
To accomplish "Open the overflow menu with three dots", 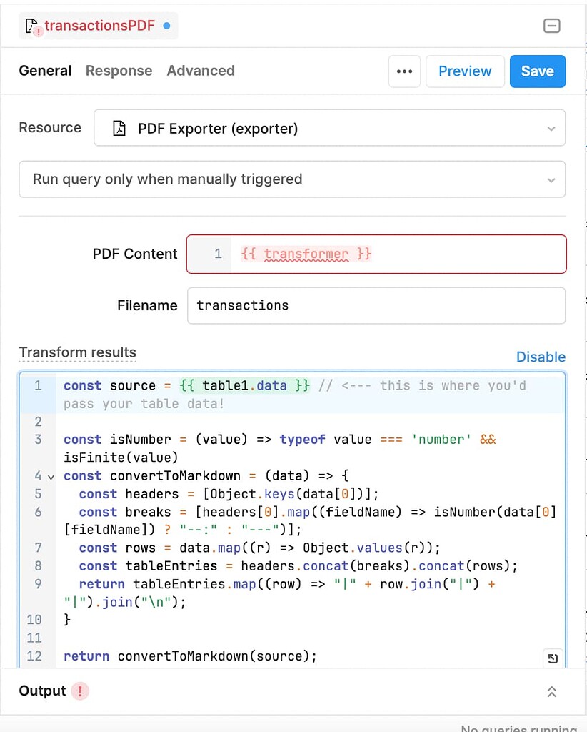I will pyautogui.click(x=404, y=71).
